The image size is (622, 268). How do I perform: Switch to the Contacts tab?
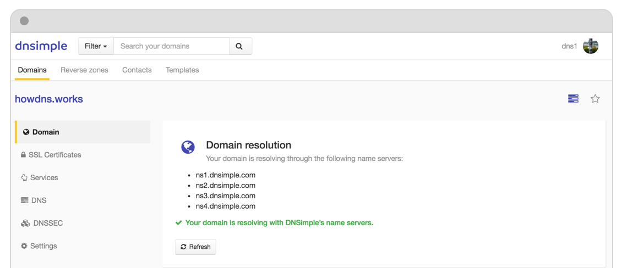(137, 70)
